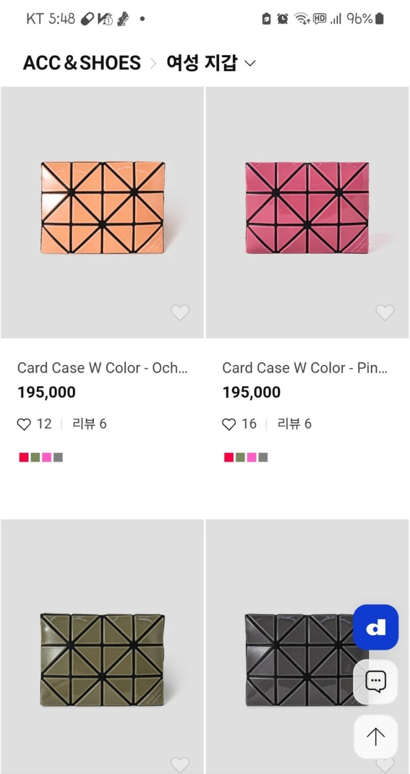
Task: Tap the heart count icon under Pink card case
Action: tap(229, 424)
